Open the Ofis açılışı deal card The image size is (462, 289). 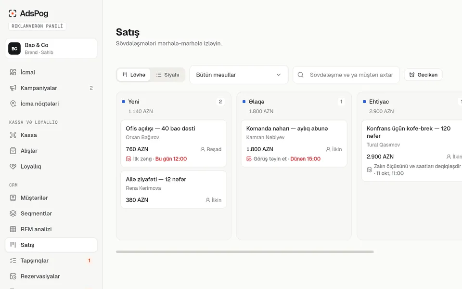point(174,144)
